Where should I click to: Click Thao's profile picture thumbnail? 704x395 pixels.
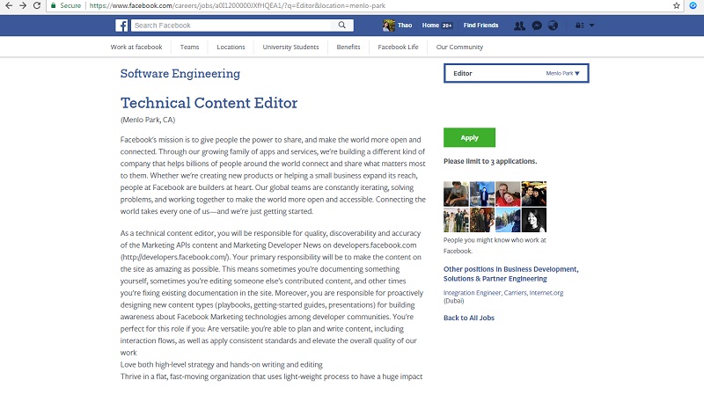388,26
